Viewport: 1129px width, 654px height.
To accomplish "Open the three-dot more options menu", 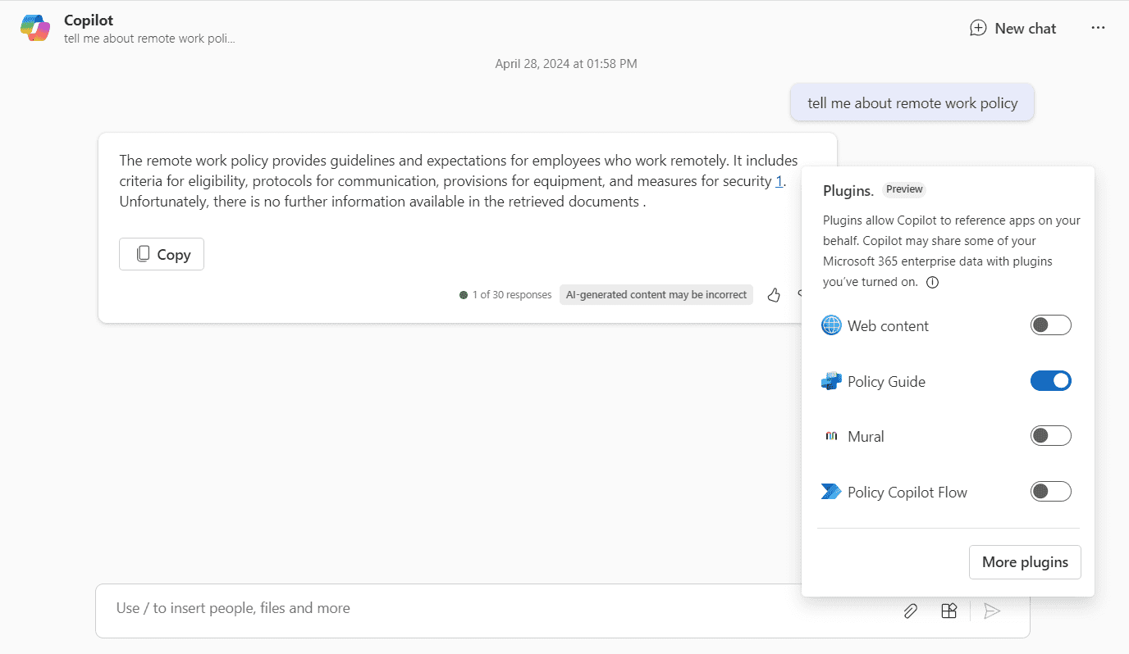I will [1098, 28].
